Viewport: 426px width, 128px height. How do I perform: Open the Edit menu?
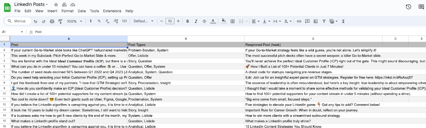tap(28, 11)
